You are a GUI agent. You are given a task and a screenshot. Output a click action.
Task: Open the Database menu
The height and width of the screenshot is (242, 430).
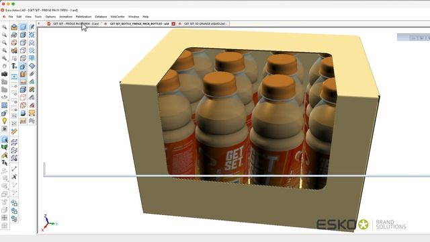101,17
